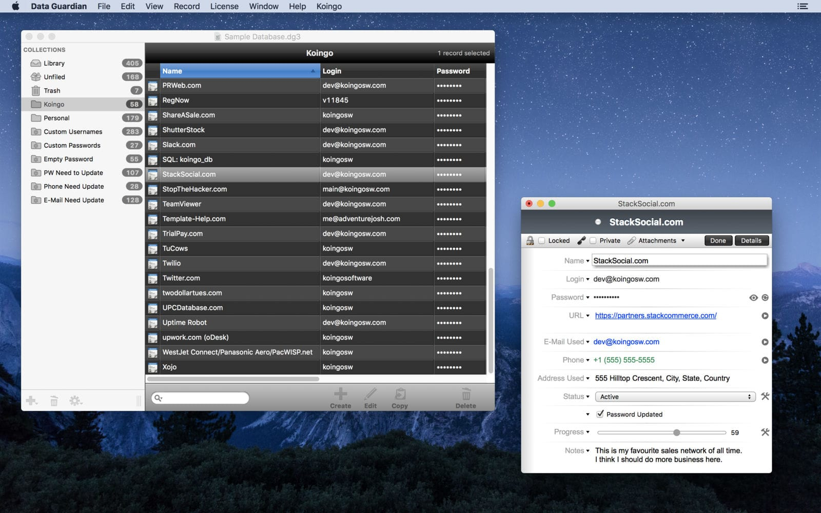Open the collection settings gear icon

(x=75, y=401)
